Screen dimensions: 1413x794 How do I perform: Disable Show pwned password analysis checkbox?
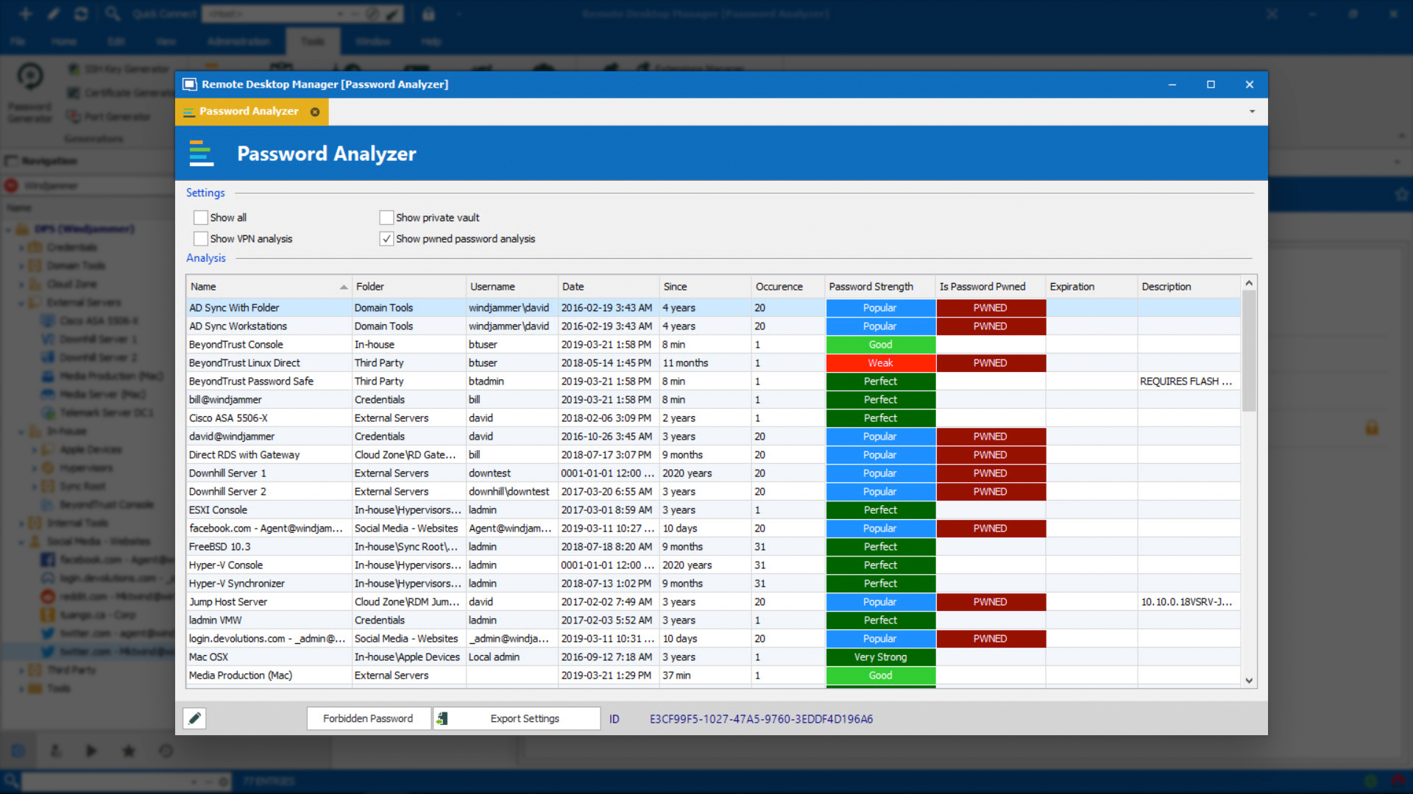click(386, 238)
